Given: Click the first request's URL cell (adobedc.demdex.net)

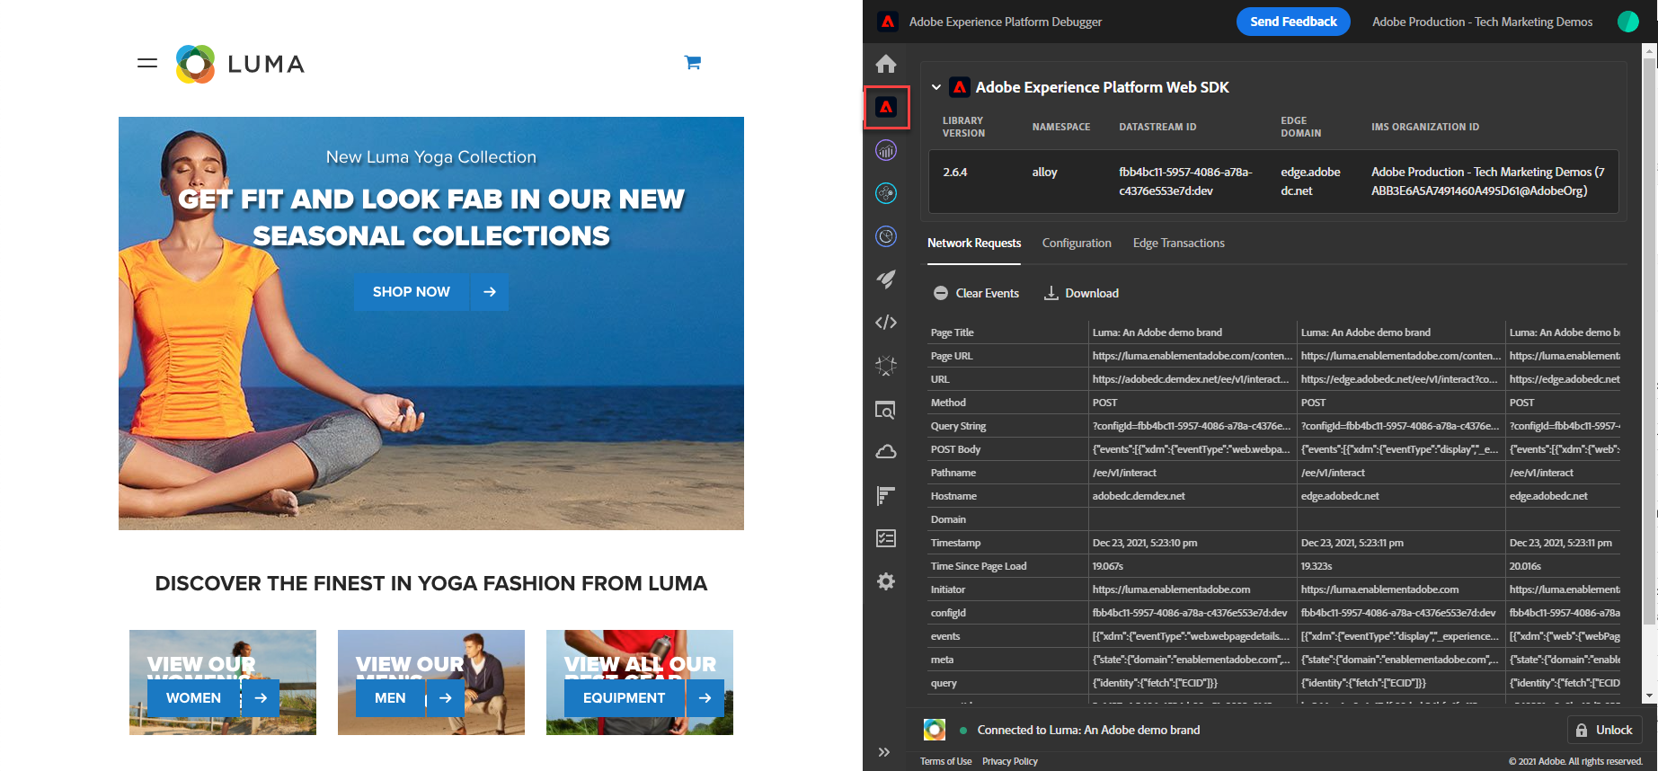Looking at the screenshot, I should (x=1193, y=379).
